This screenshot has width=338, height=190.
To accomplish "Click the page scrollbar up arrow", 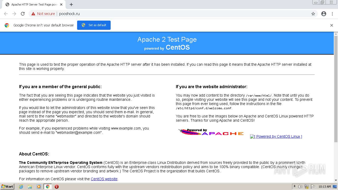I will (x=336, y=34).
